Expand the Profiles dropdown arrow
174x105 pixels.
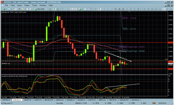pos(11,9)
